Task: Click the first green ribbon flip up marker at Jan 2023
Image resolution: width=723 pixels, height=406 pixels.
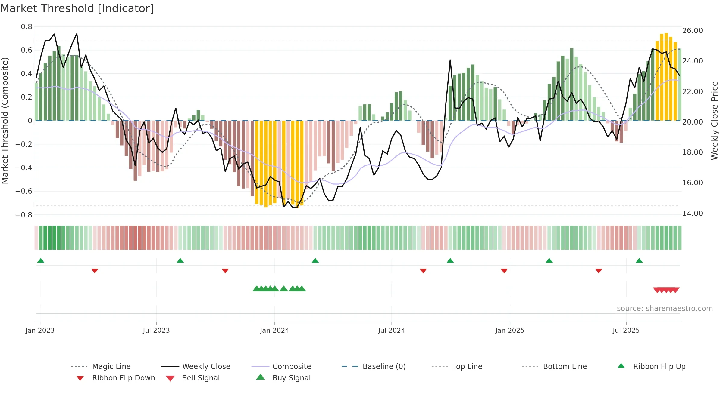Action: 41,260
